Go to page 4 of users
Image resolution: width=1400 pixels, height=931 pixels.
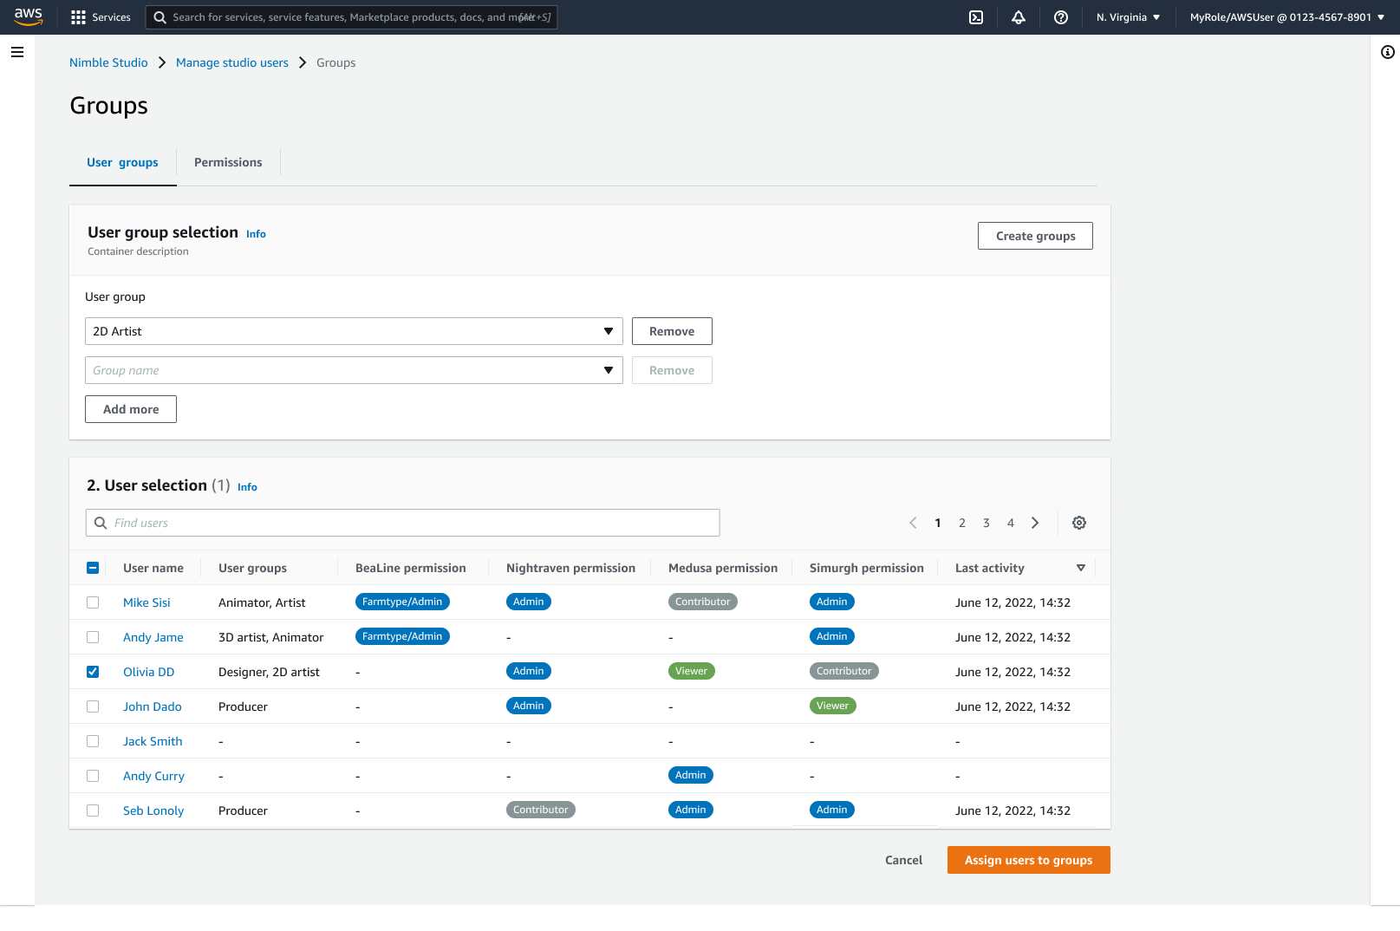pyautogui.click(x=1011, y=523)
